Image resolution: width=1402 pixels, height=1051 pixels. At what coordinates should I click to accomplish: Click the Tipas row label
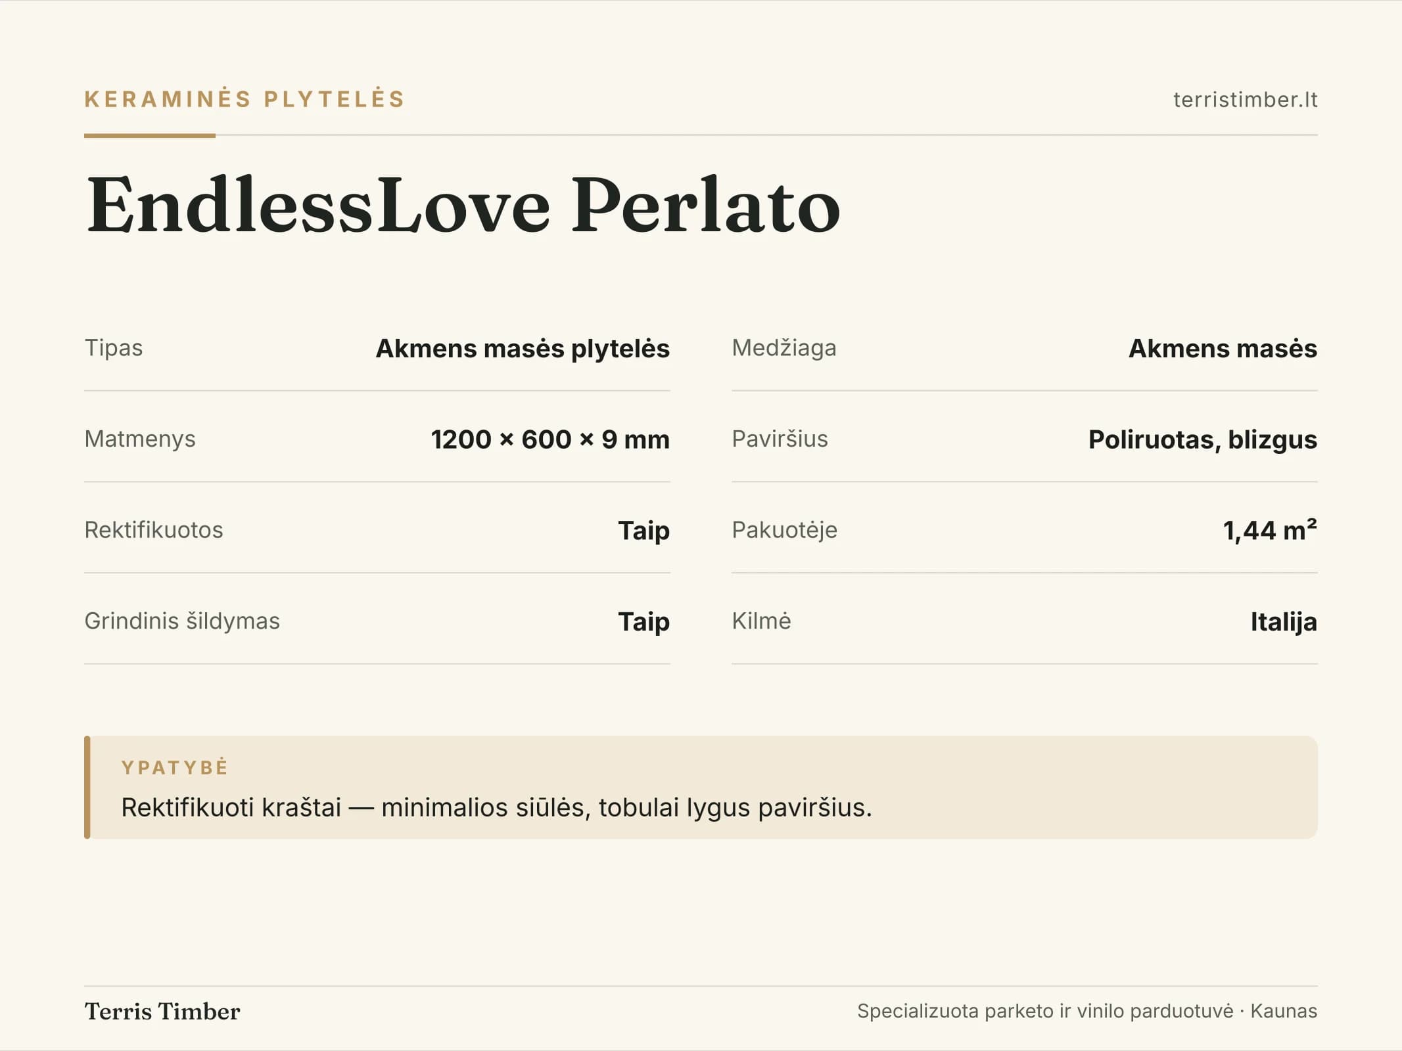point(114,347)
